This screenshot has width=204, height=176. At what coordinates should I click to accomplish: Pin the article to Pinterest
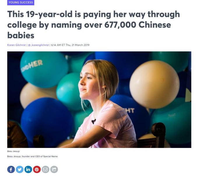[37, 170]
